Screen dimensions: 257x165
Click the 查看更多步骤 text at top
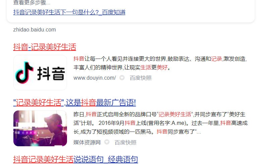pyautogui.click(x=31, y=3)
